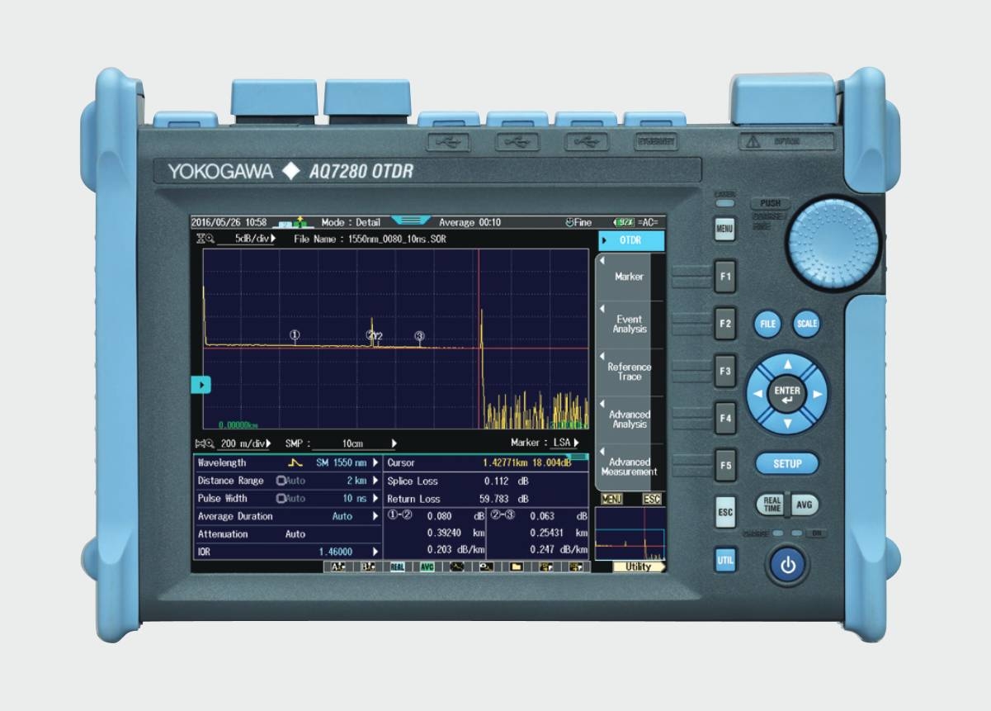Tap the on-screen MENU label
The image size is (991, 711).
point(611,500)
